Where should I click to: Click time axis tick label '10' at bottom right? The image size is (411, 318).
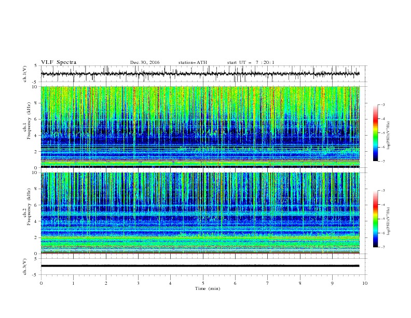(x=365, y=283)
